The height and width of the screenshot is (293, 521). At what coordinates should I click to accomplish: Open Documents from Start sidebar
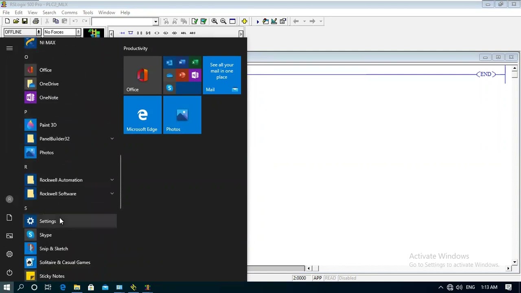pyautogui.click(x=9, y=218)
